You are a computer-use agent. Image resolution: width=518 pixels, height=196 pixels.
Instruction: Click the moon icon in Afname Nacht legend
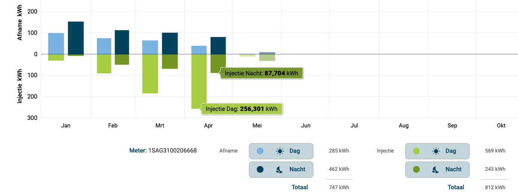point(280,169)
